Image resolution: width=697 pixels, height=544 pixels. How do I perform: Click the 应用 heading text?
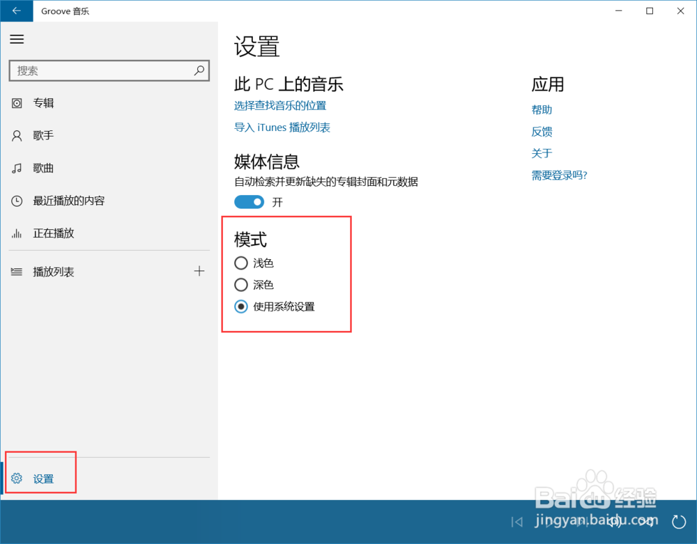coord(548,84)
